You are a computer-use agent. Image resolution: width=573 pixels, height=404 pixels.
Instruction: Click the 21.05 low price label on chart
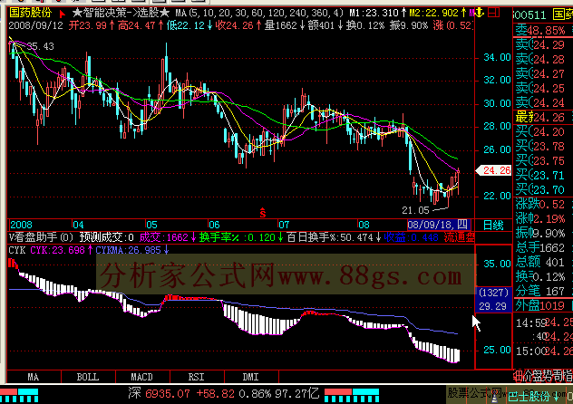point(415,210)
